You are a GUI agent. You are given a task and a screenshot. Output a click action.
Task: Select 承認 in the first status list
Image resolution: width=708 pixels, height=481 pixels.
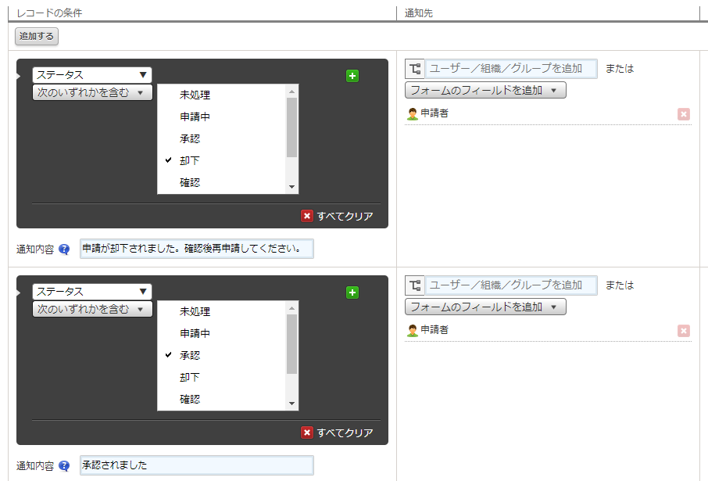click(222, 138)
